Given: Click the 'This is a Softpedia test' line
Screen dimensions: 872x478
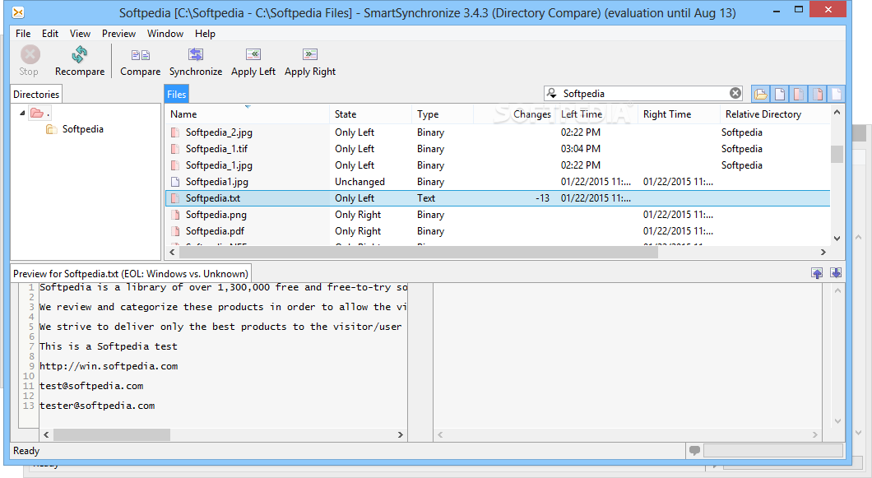Looking at the screenshot, I should coord(109,346).
